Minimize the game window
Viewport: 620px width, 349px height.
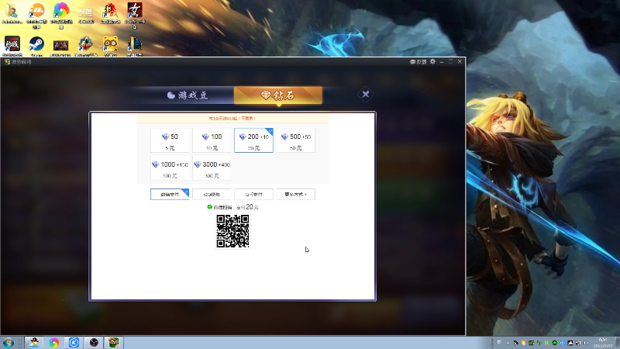tap(442, 62)
